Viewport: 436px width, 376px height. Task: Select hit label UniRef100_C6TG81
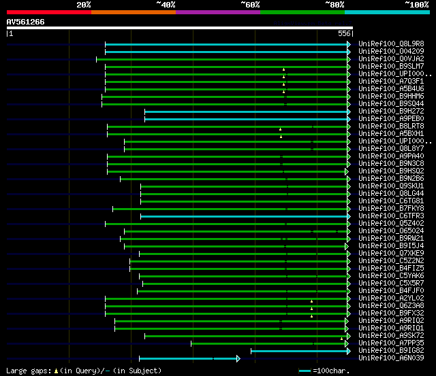coord(391,201)
